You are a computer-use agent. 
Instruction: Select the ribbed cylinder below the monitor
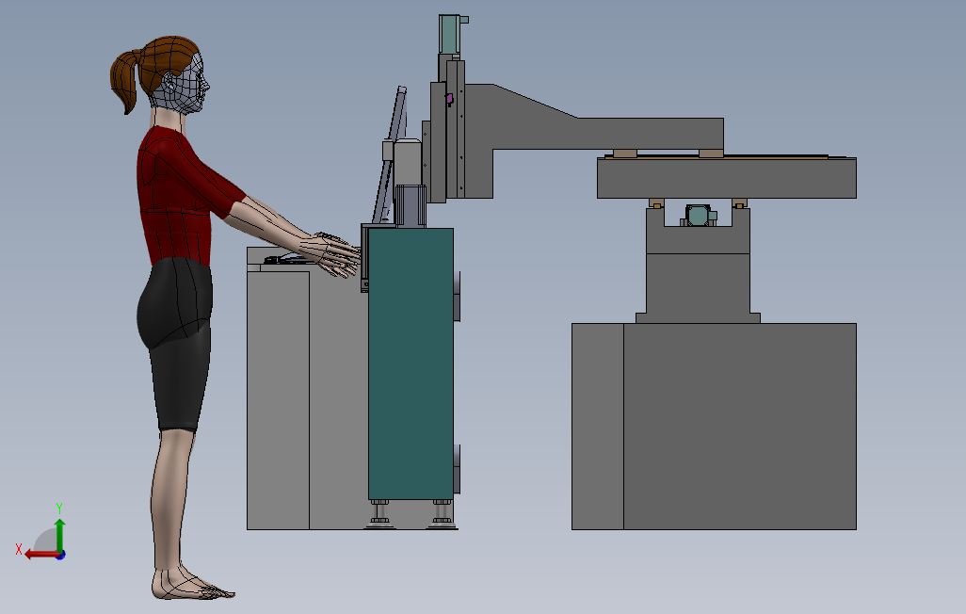[x=411, y=205]
